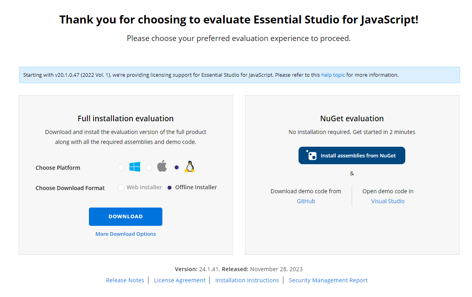Image resolution: width=472 pixels, height=297 pixels.
Task: Select the Web Installer radio button
Action: 121,187
